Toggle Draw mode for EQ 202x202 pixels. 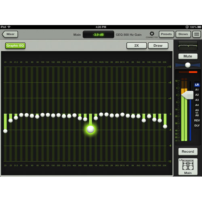tap(158, 46)
